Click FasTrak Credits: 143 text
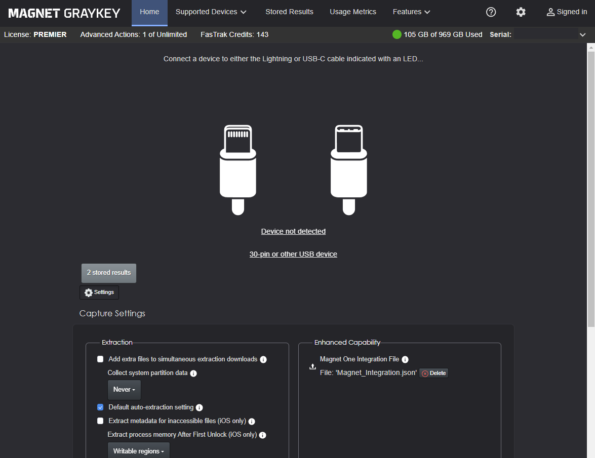This screenshot has width=595, height=458. [x=234, y=34]
